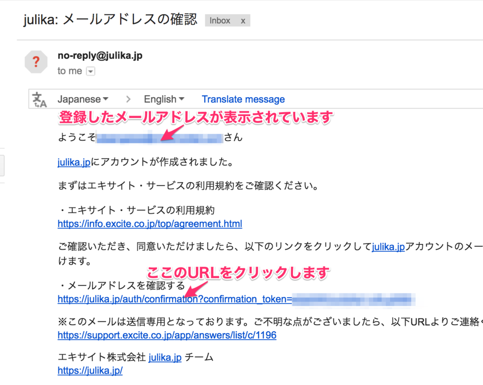Click the julika.jp auth confirmation token URL
This screenshot has height=385, width=483.
(236, 299)
